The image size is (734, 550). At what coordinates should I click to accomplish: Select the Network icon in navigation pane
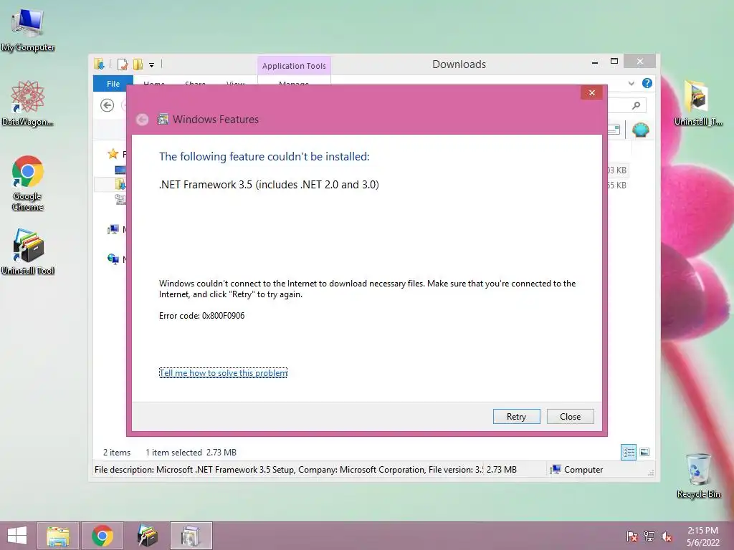[113, 259]
